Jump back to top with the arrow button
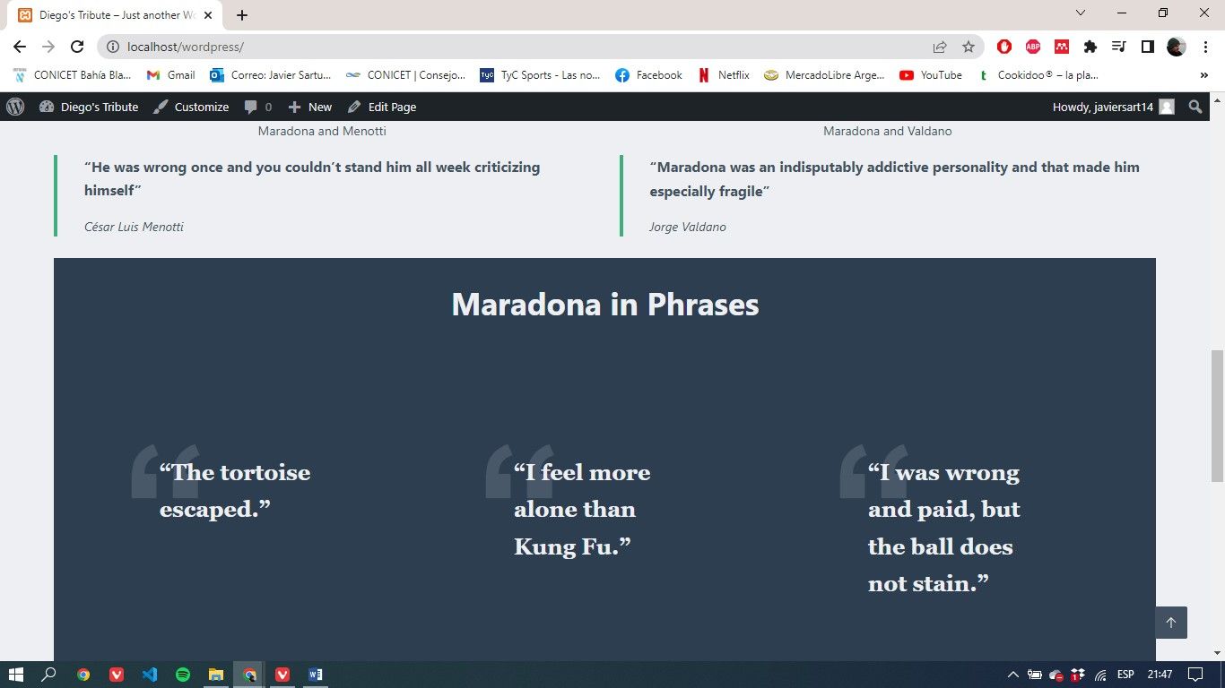This screenshot has height=688, width=1225. pyautogui.click(x=1170, y=623)
